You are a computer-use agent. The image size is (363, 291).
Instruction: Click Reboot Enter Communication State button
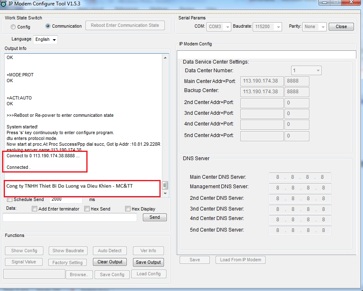(125, 25)
